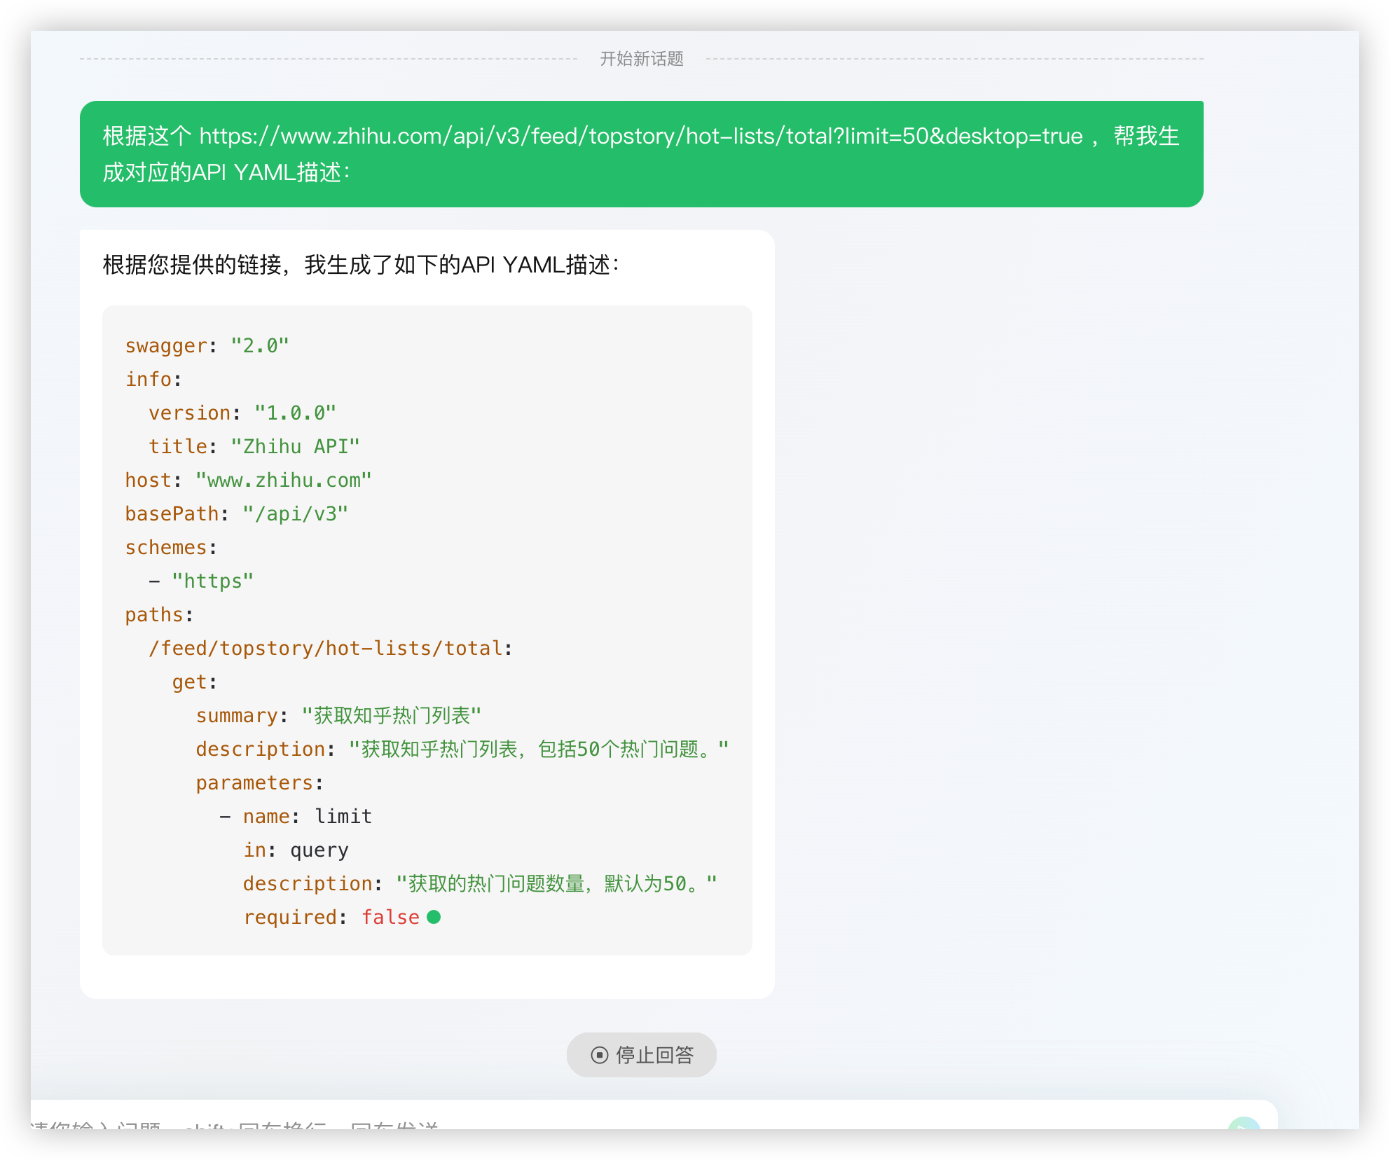Click the parameters key in YAML code
1390x1160 pixels.
[254, 782]
